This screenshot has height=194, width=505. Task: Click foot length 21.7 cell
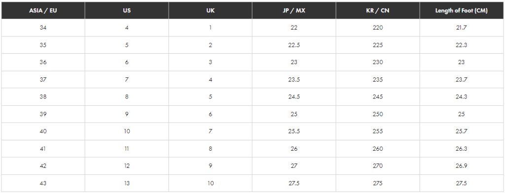tap(462, 28)
